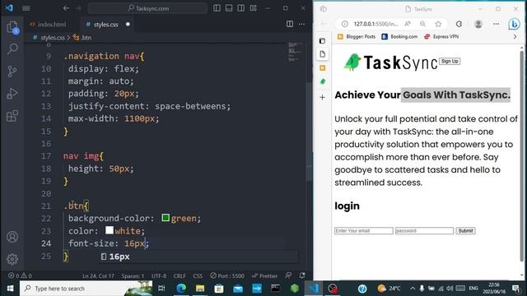The width and height of the screenshot is (527, 296).
Task: Click the password field
Action: pos(424,230)
